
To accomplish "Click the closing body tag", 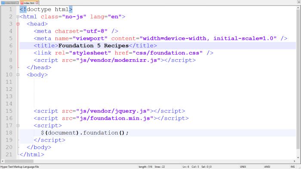I will pyautogui.click(x=39, y=148).
